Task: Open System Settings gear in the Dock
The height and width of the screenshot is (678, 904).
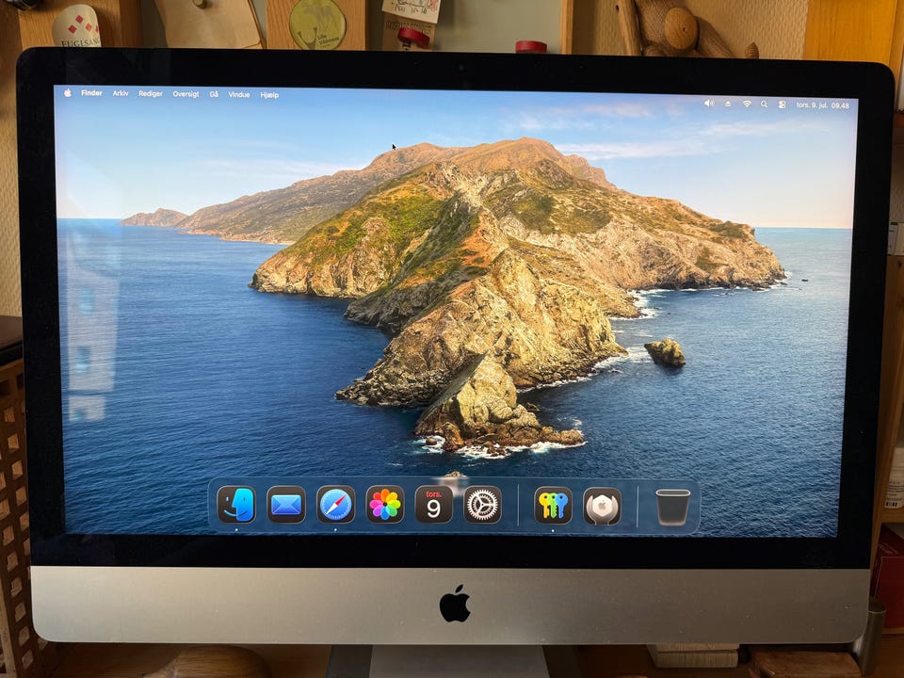Action: (x=482, y=505)
